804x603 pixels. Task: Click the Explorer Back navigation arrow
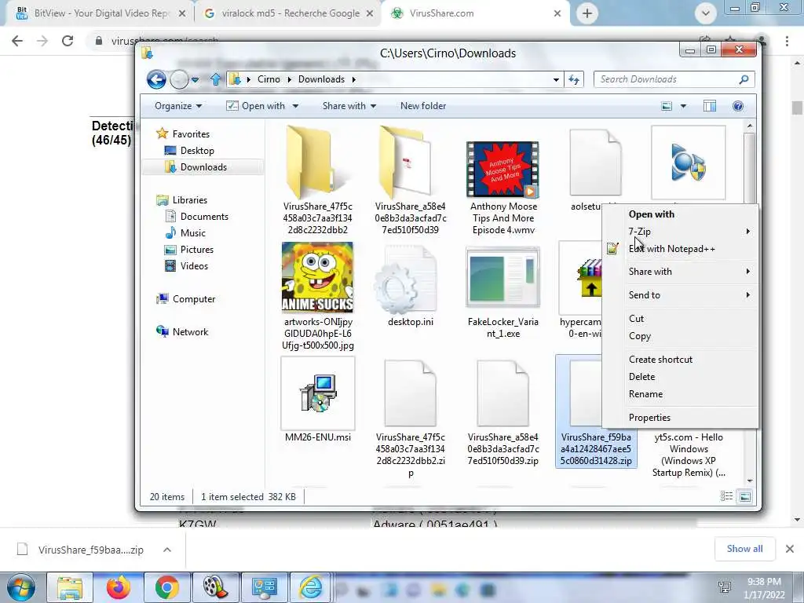pyautogui.click(x=156, y=79)
